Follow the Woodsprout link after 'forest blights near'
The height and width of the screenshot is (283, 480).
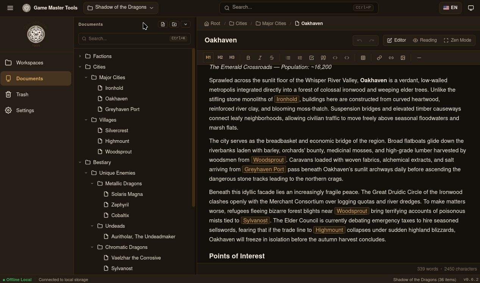point(352,211)
